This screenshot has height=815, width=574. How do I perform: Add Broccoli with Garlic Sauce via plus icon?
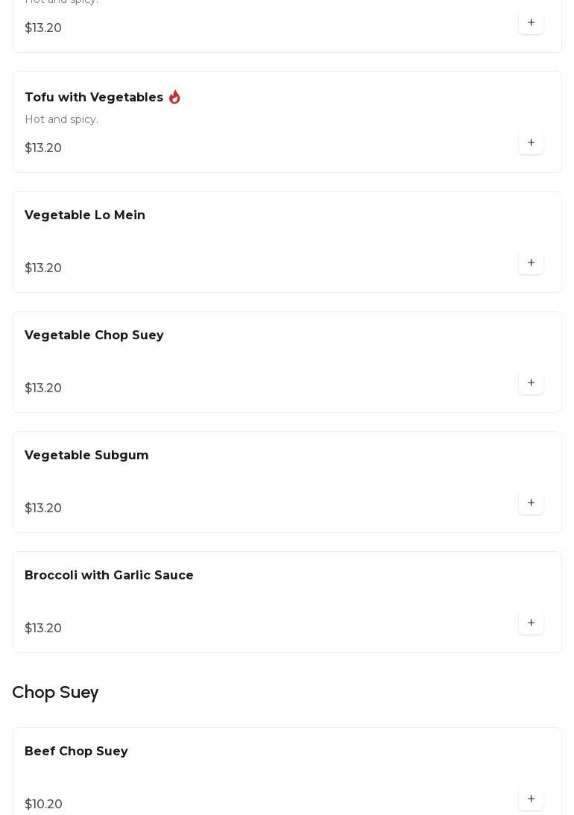coord(531,623)
